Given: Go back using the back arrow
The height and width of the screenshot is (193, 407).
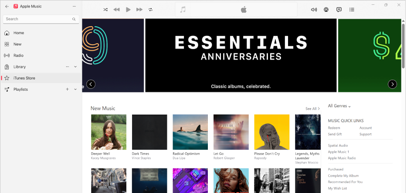Looking at the screenshot, I should click(7, 6).
